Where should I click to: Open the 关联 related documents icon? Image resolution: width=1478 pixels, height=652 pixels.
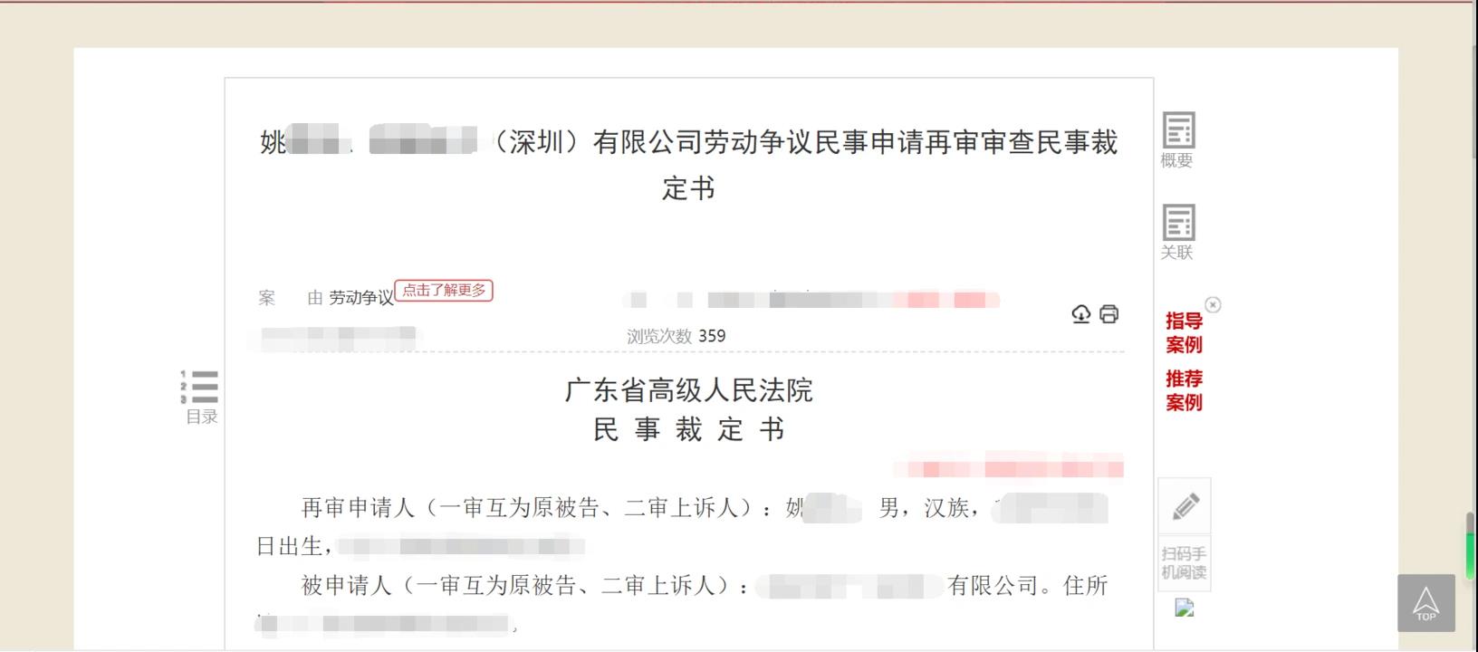[x=1178, y=233]
